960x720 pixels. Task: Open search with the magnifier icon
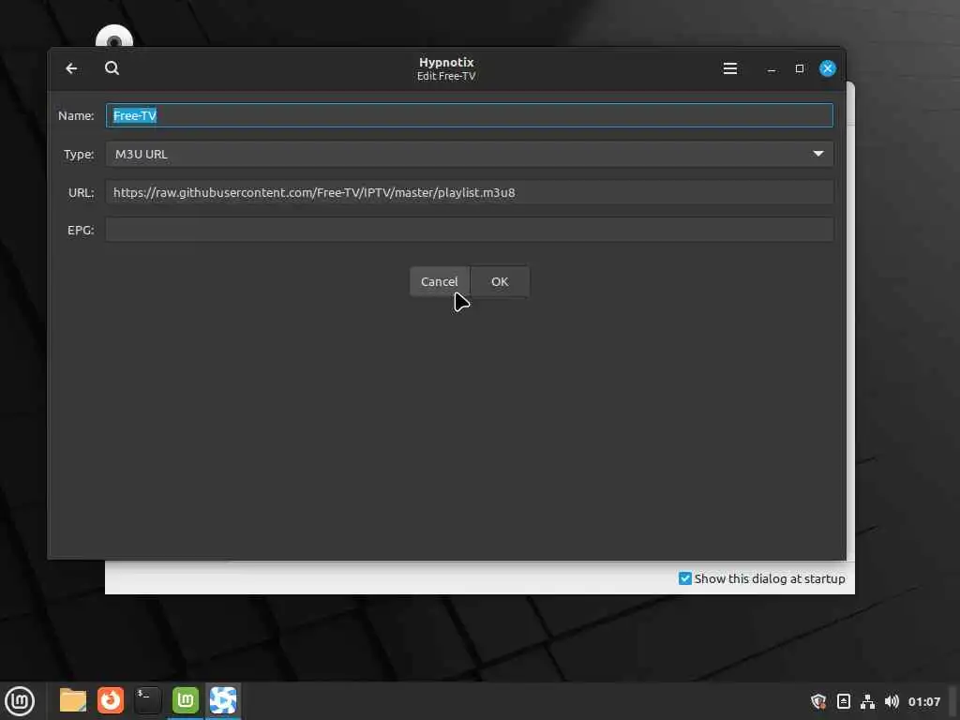[112, 67]
